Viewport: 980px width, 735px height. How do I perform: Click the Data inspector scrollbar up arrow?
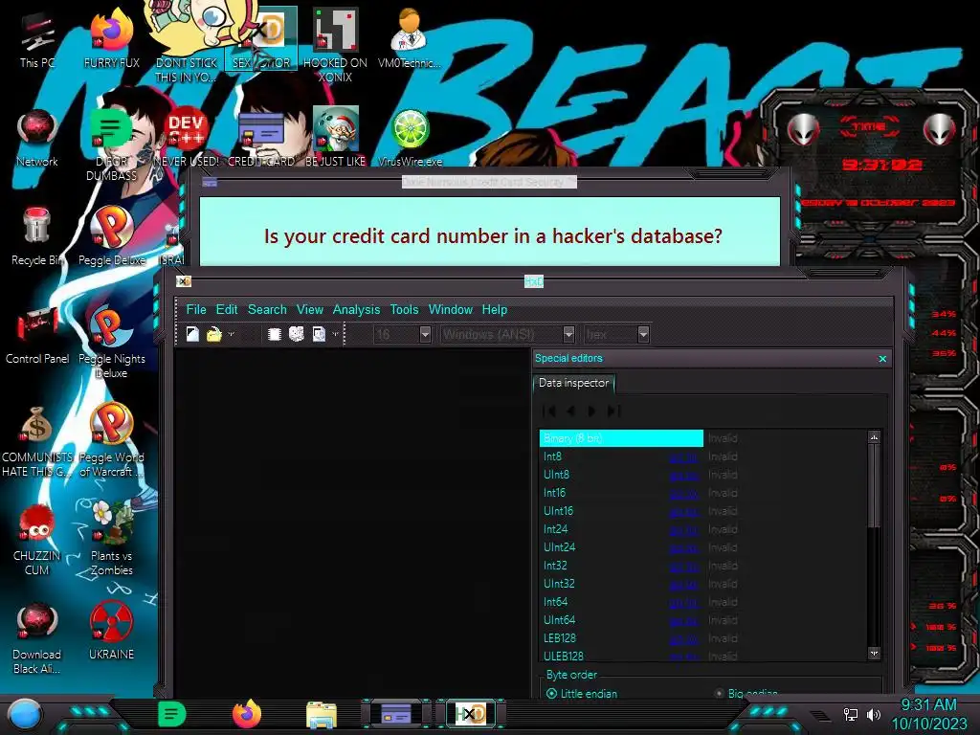(x=874, y=437)
